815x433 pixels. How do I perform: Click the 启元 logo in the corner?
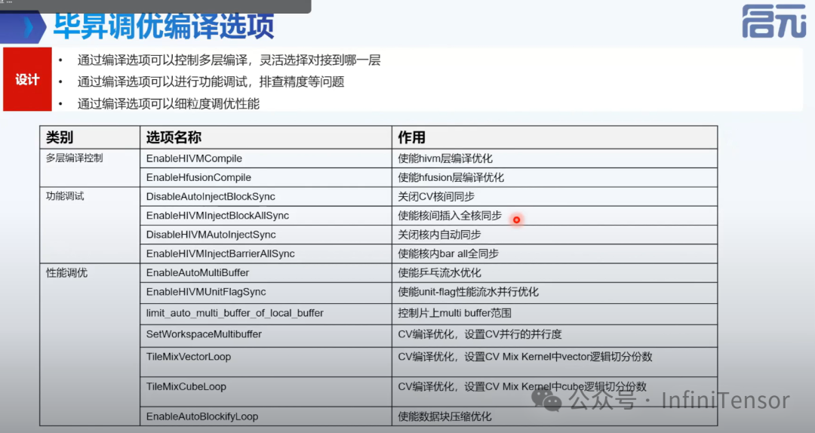coord(774,21)
